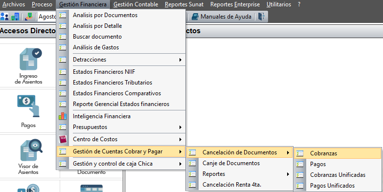The height and width of the screenshot is (192, 383).
Task: Open the question mark help menu
Action: click(299, 4)
